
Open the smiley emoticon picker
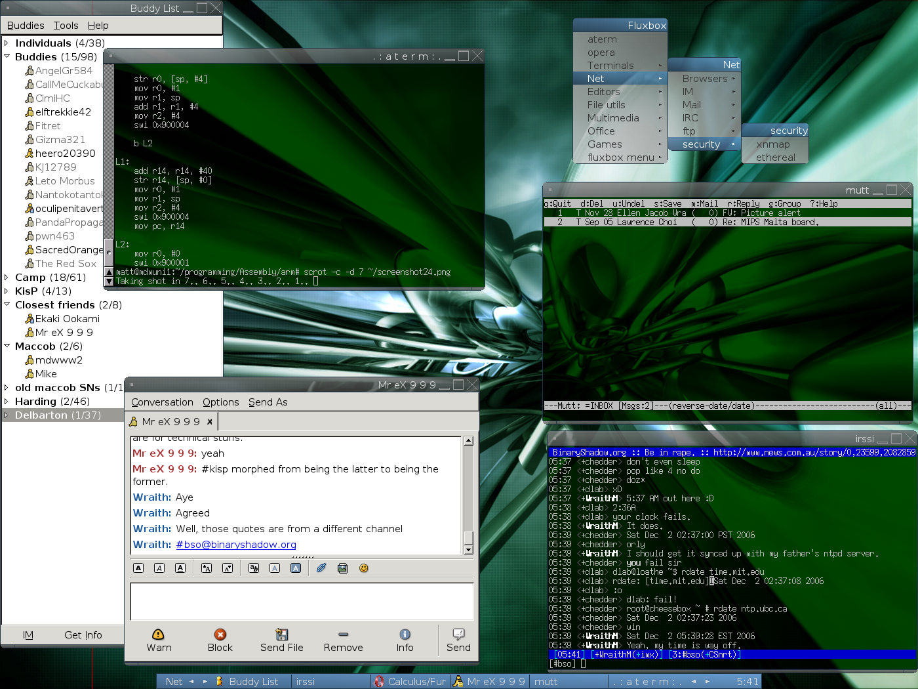click(x=364, y=568)
